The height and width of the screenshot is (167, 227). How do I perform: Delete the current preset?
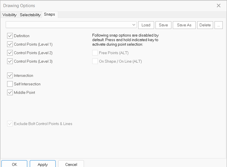pyautogui.click(x=205, y=25)
